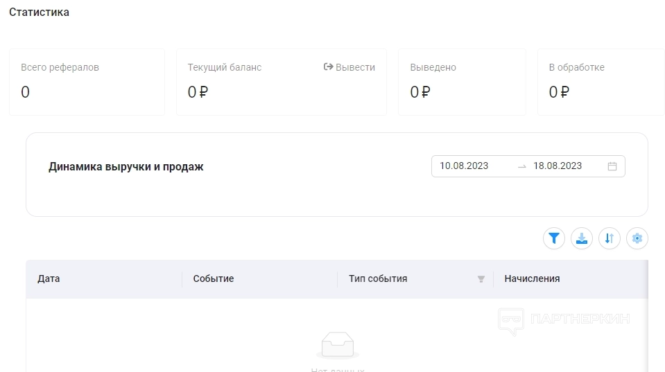This screenshot has height=372, width=665.
Task: Click the sort arrows icon button
Action: pos(610,239)
